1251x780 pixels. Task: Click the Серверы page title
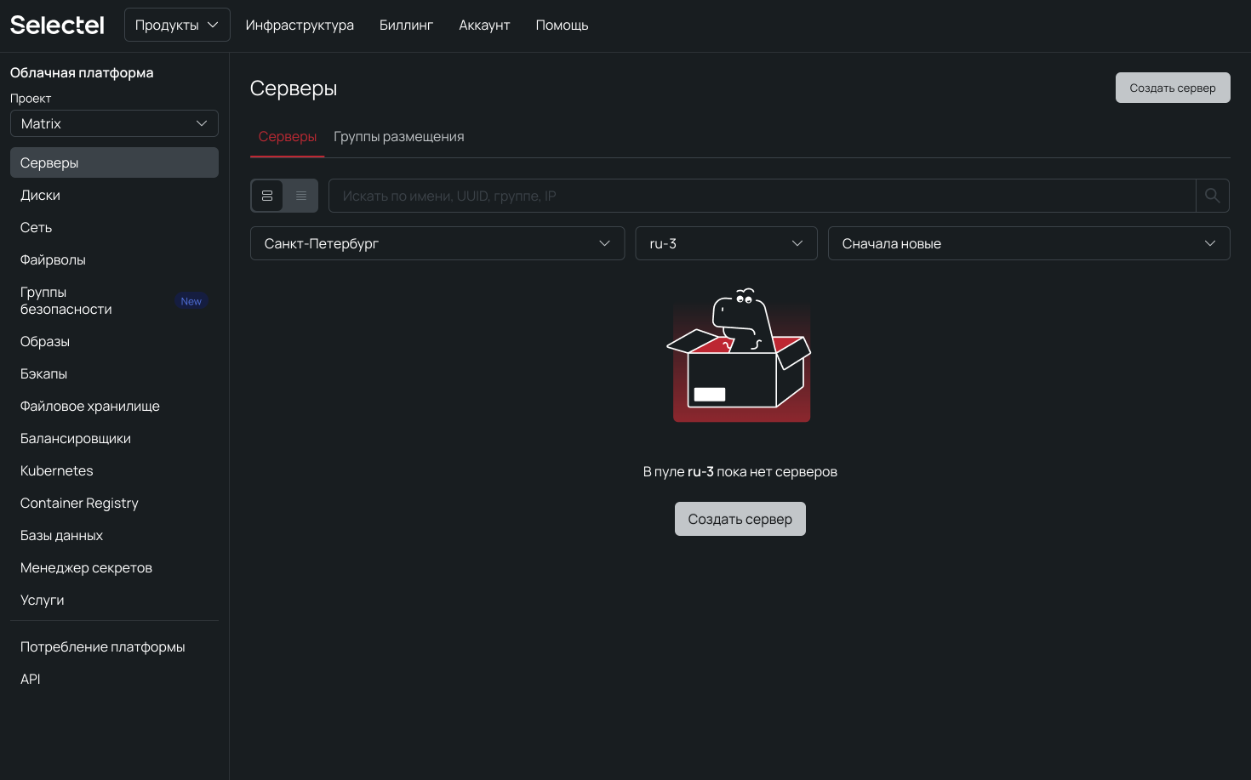294,88
